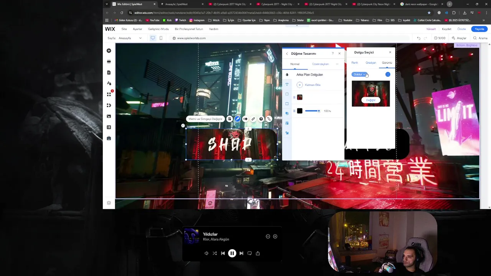Click the redo arrow in Wix top bar
The height and width of the screenshot is (276, 491).
point(425,38)
